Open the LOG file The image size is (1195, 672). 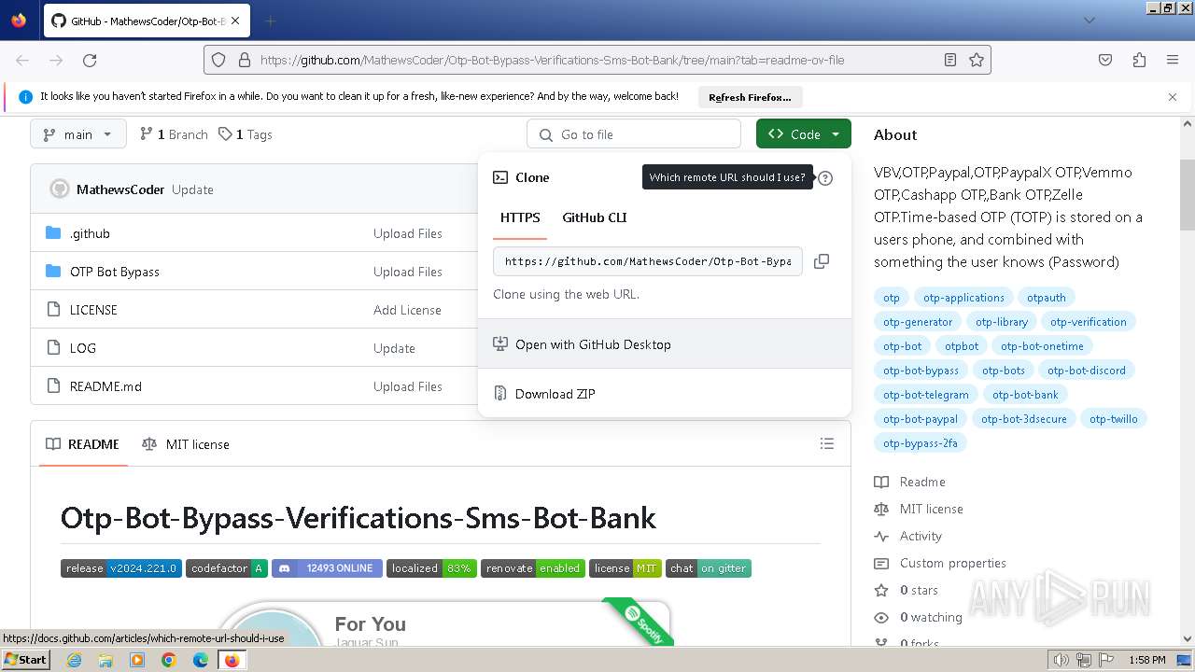(x=83, y=348)
